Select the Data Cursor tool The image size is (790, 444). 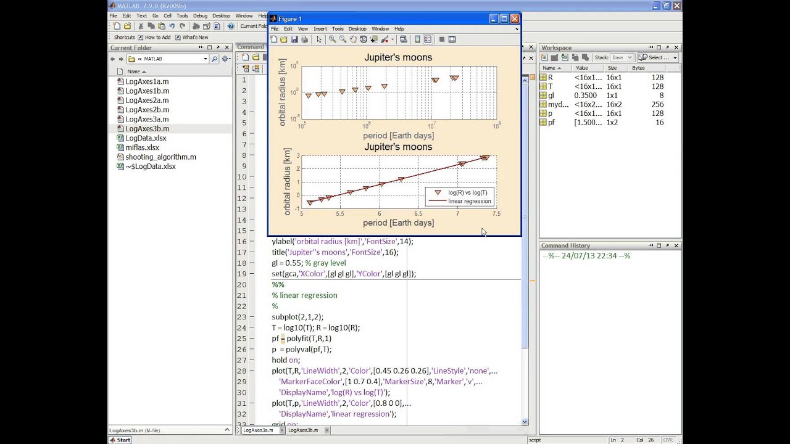[374, 39]
